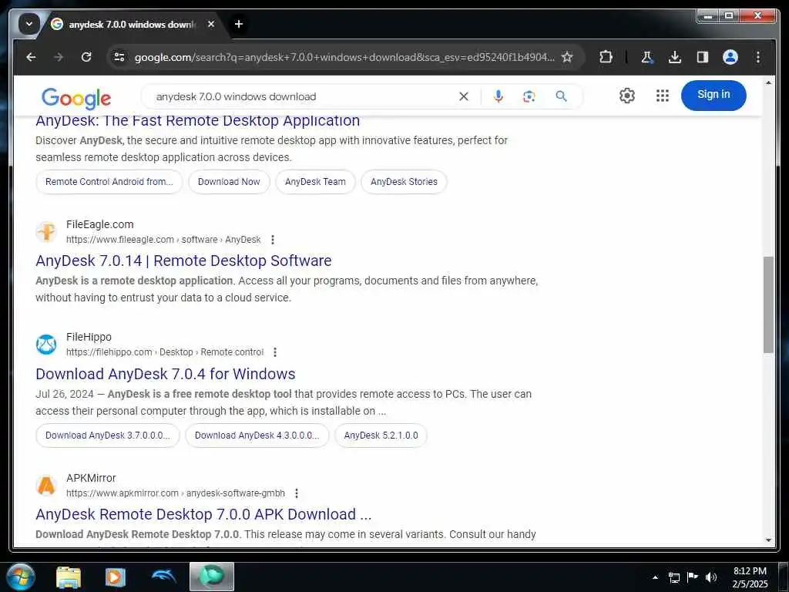Open AnyDesk Remote Desktop 7.0.0 APK Download

point(203,514)
